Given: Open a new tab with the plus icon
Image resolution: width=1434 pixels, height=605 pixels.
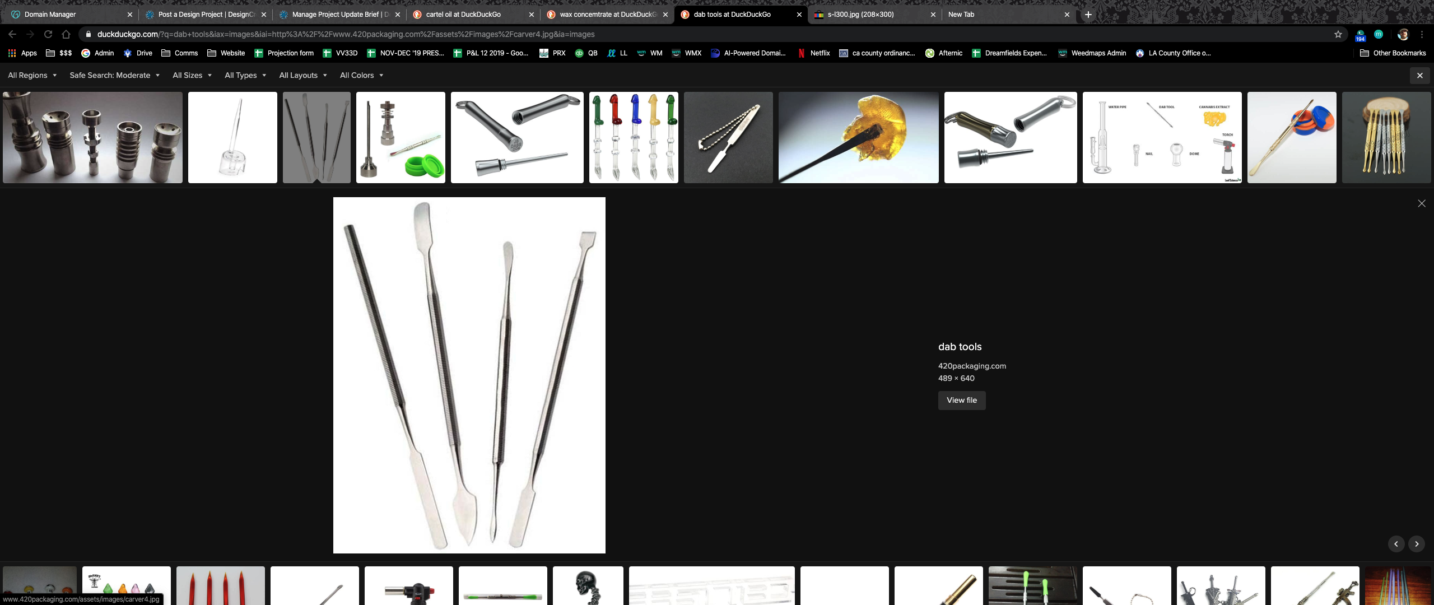Looking at the screenshot, I should pyautogui.click(x=1088, y=15).
